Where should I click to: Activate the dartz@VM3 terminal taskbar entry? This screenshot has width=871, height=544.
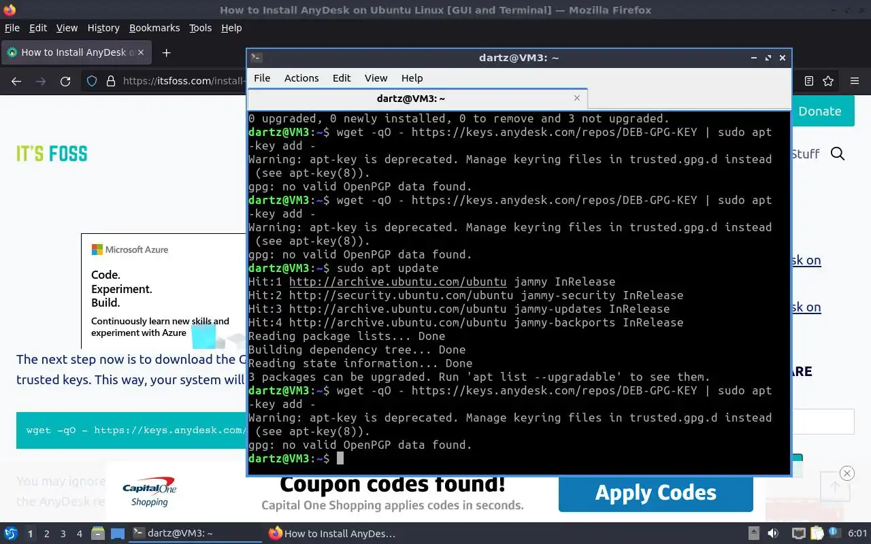(x=195, y=533)
